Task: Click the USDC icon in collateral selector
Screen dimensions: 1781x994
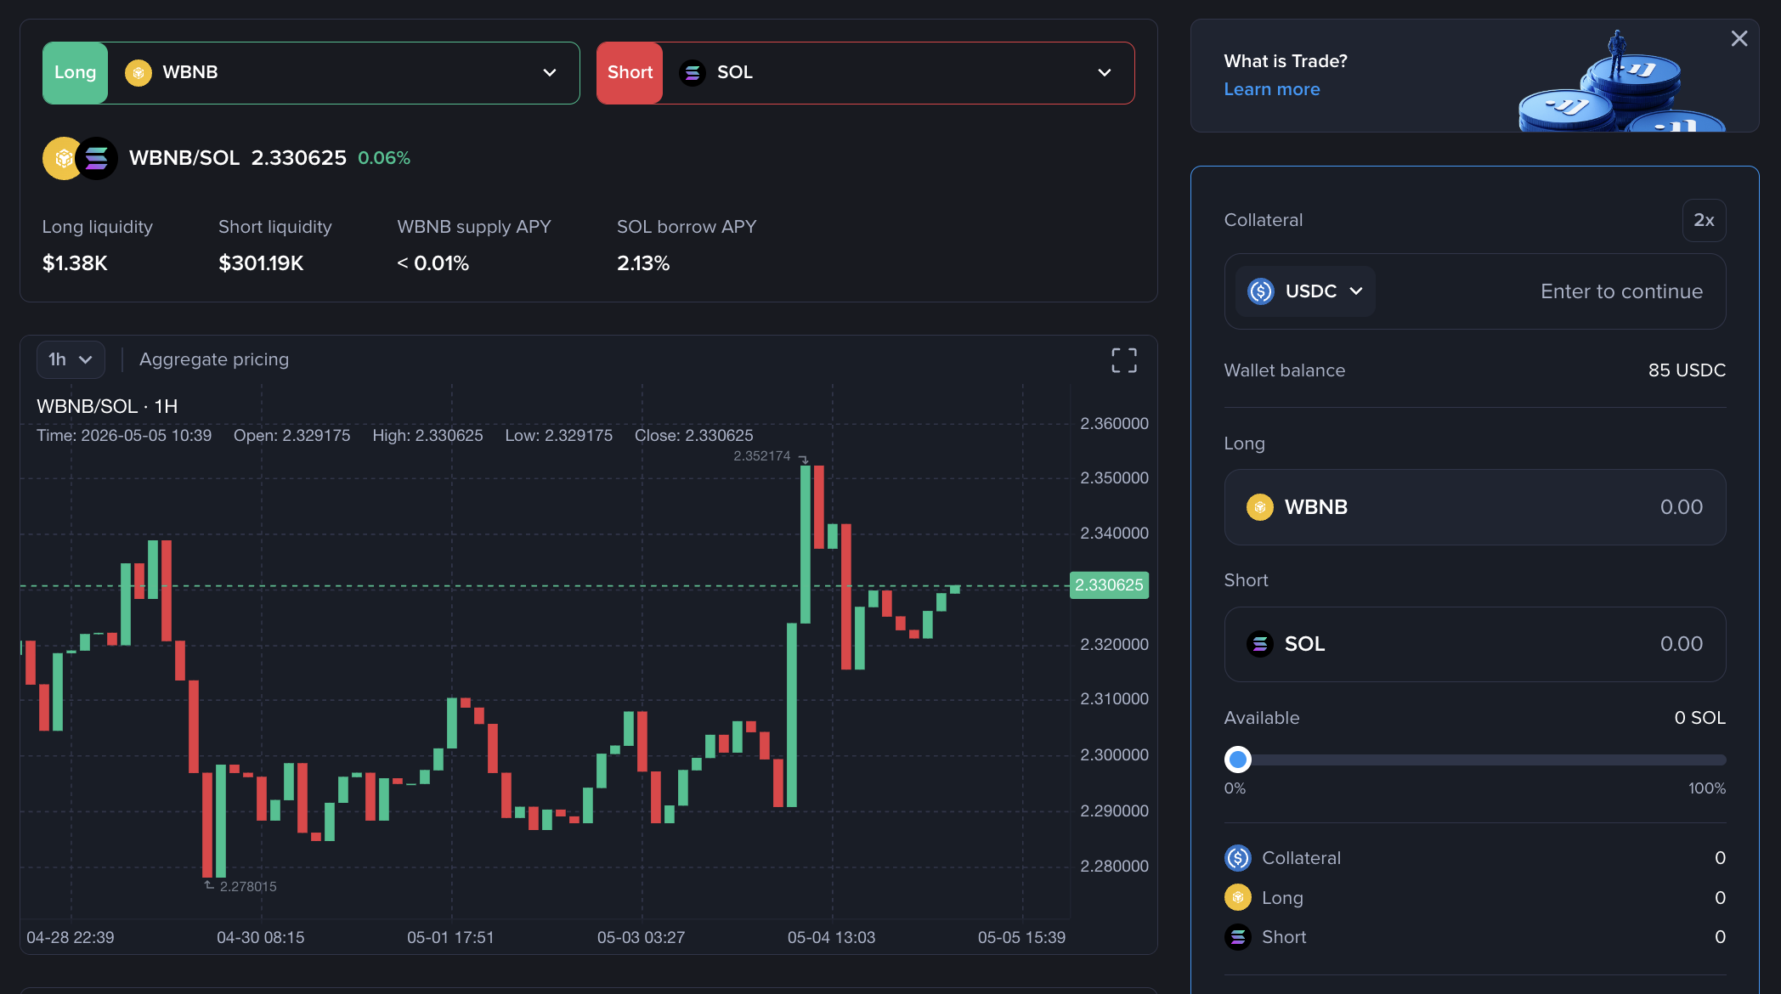Action: click(x=1261, y=291)
